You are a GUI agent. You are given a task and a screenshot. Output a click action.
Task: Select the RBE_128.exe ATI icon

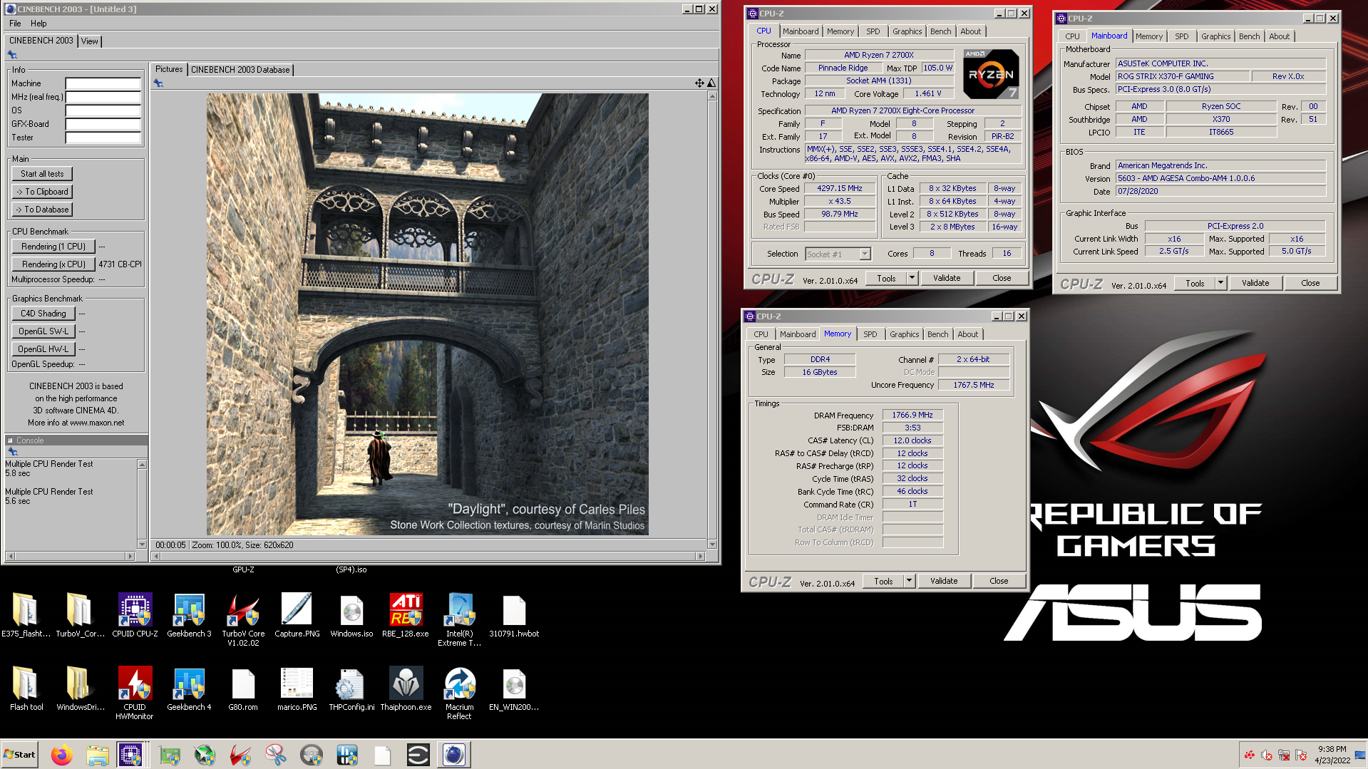[406, 614]
